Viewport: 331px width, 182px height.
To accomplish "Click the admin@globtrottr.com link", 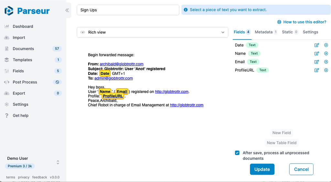I will 113,78.
